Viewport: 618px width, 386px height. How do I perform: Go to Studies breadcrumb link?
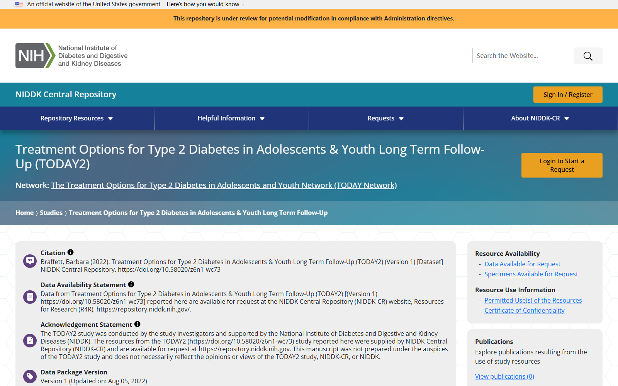point(51,213)
